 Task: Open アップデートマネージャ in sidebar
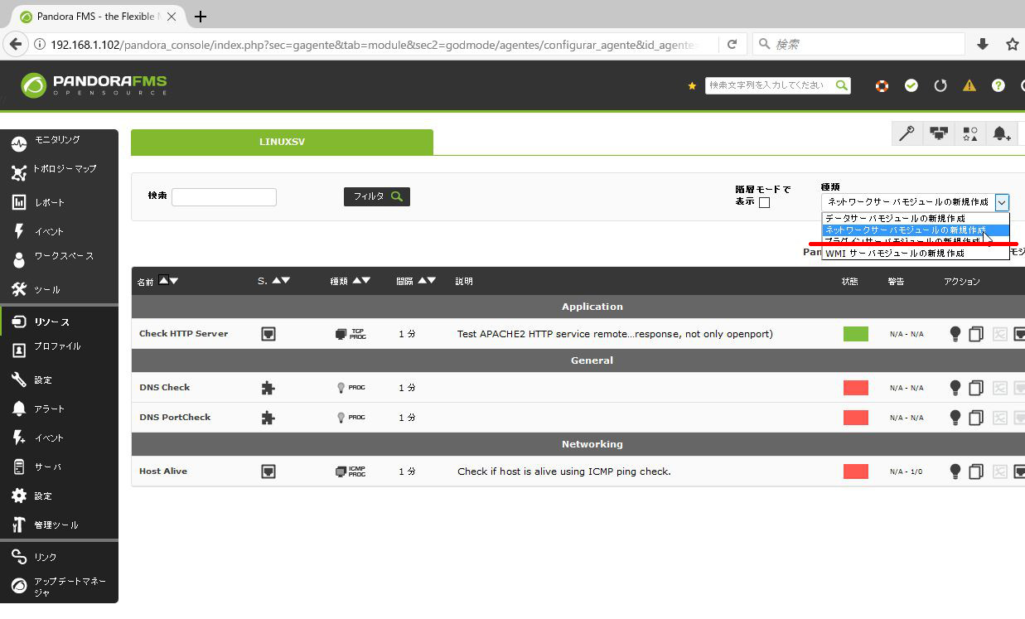[x=59, y=586]
